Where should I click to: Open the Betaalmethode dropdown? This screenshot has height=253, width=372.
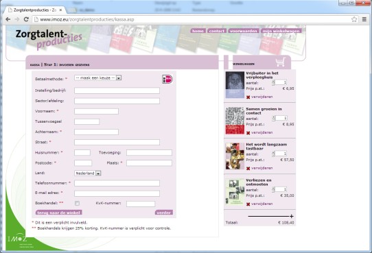(98, 77)
